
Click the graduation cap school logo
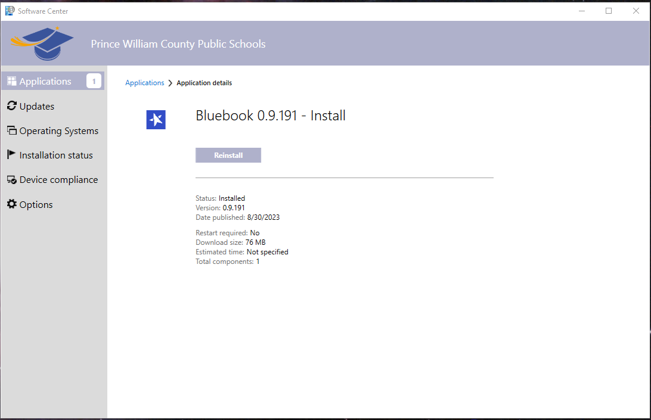point(42,43)
